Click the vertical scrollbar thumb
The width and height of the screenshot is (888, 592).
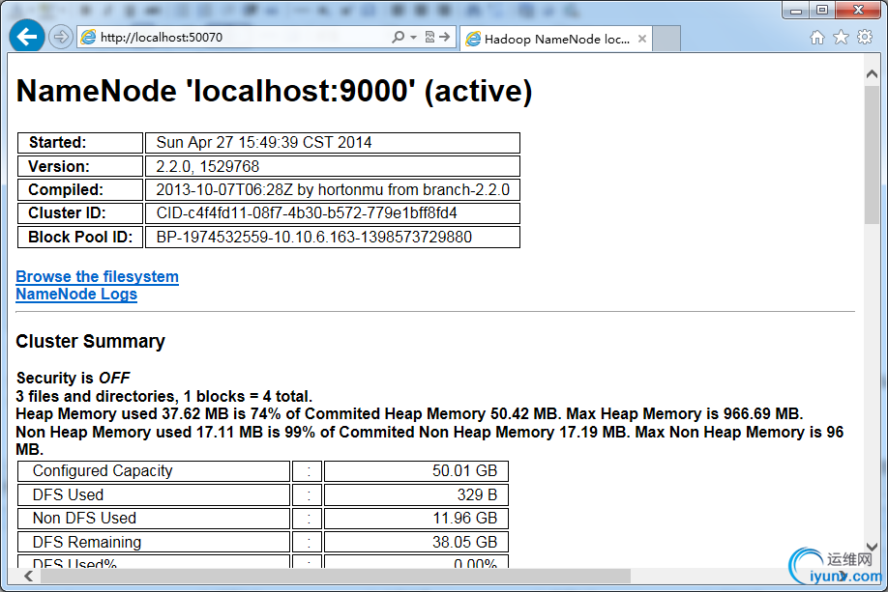point(873,155)
